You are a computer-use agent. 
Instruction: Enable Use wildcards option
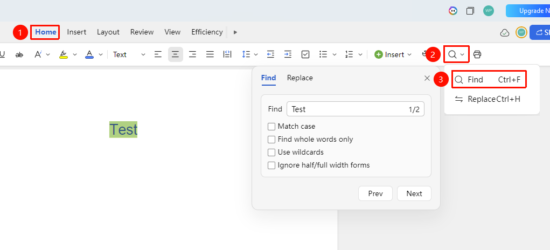pos(271,152)
